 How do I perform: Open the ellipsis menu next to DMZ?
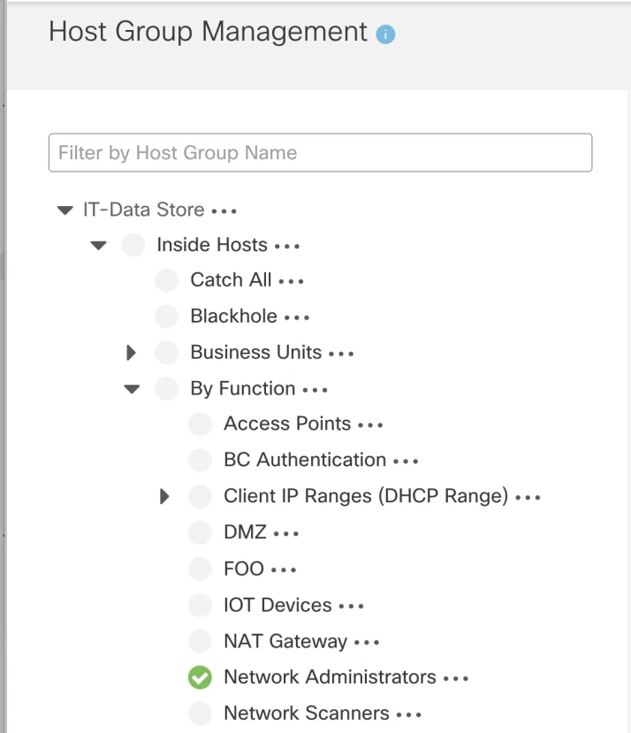coord(286,533)
